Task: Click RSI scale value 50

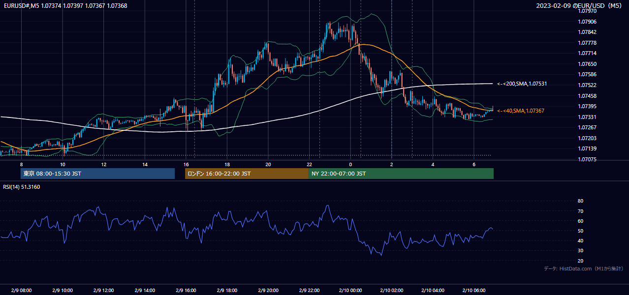Action: click(x=581, y=231)
